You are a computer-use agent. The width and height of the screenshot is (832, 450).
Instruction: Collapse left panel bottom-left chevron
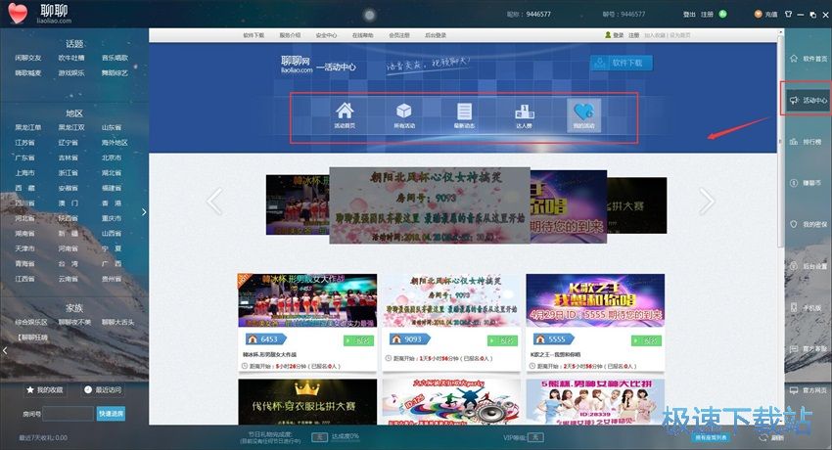tap(5, 350)
